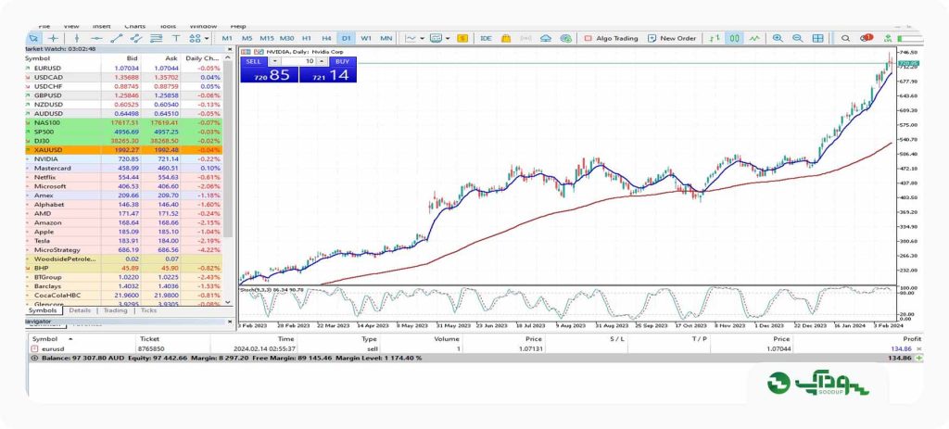
Task: Switch chart to candlesticks style
Action: tap(735, 38)
